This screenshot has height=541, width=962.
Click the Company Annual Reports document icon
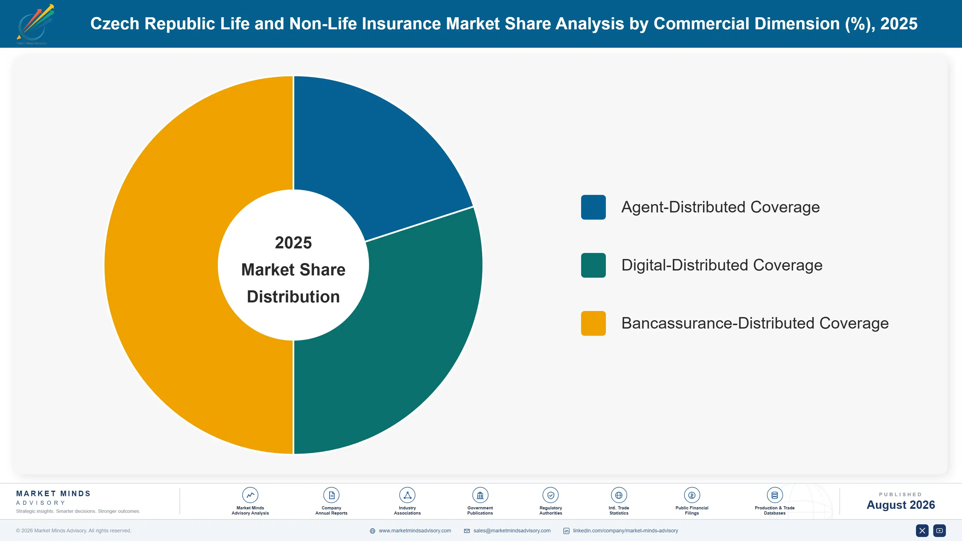click(x=331, y=495)
